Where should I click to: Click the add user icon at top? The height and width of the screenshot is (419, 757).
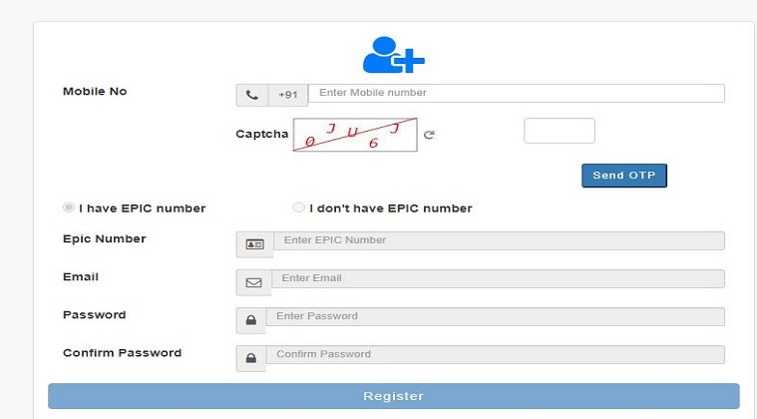pos(394,55)
